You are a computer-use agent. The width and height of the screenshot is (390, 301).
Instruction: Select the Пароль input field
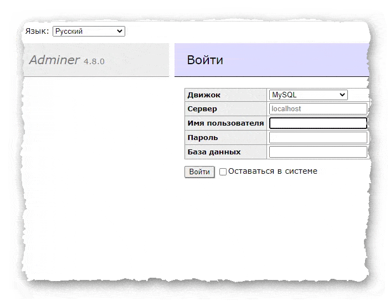coord(318,138)
